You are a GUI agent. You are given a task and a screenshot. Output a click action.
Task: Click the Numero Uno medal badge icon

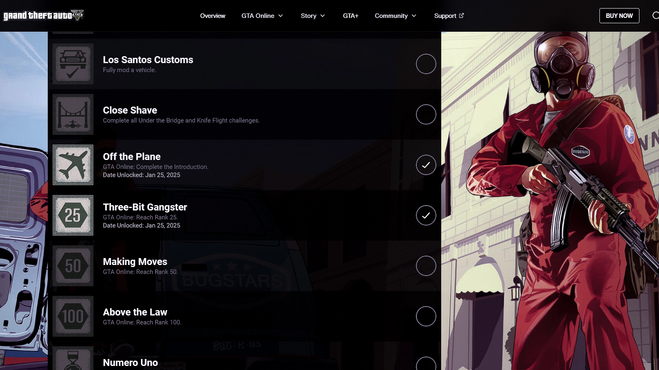coord(73,358)
